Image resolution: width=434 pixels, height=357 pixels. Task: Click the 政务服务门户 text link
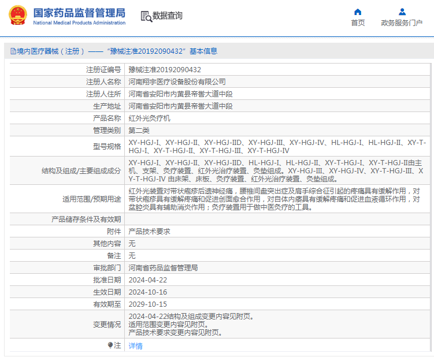402,23
